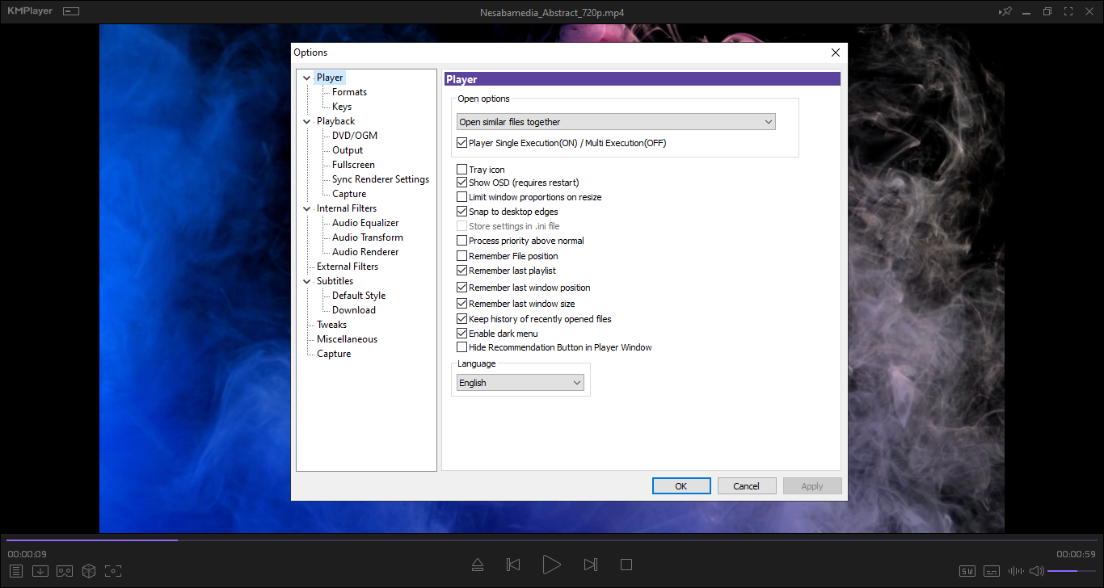Click the 3D cube icon
1104x588 pixels.
(89, 571)
